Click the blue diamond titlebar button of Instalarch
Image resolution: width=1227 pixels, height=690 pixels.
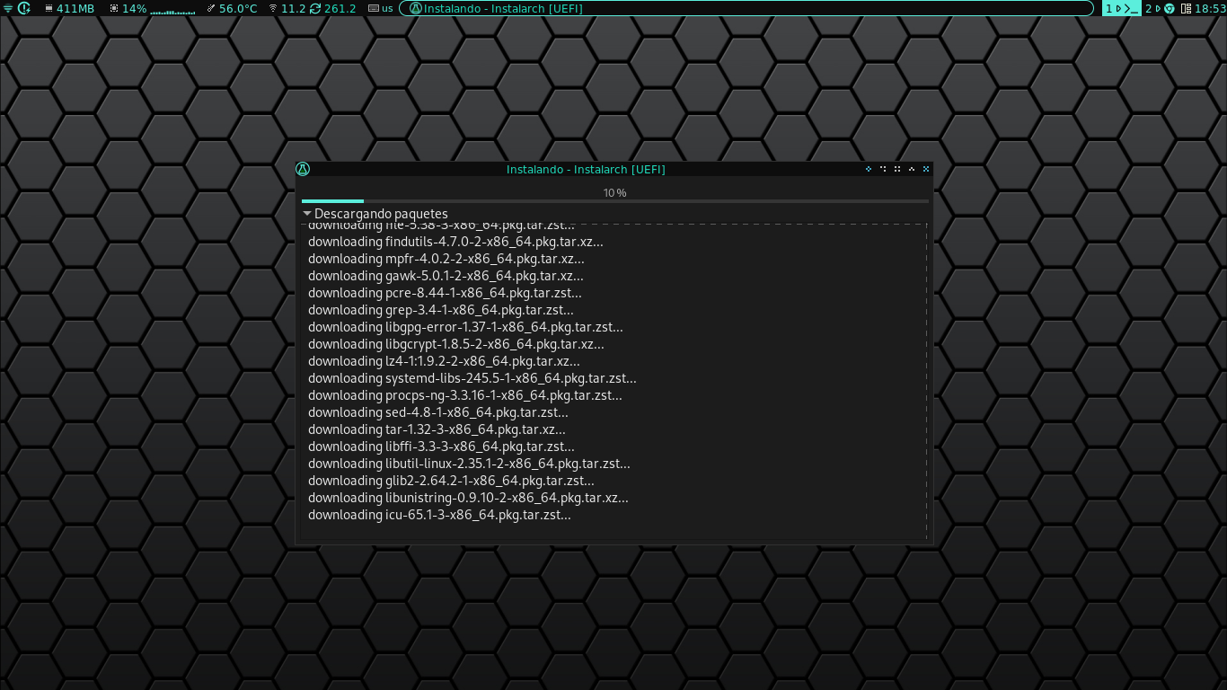click(x=869, y=169)
